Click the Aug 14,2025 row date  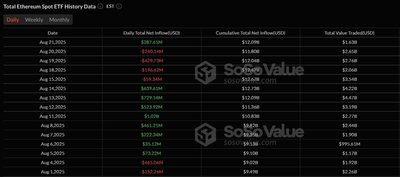52,88
